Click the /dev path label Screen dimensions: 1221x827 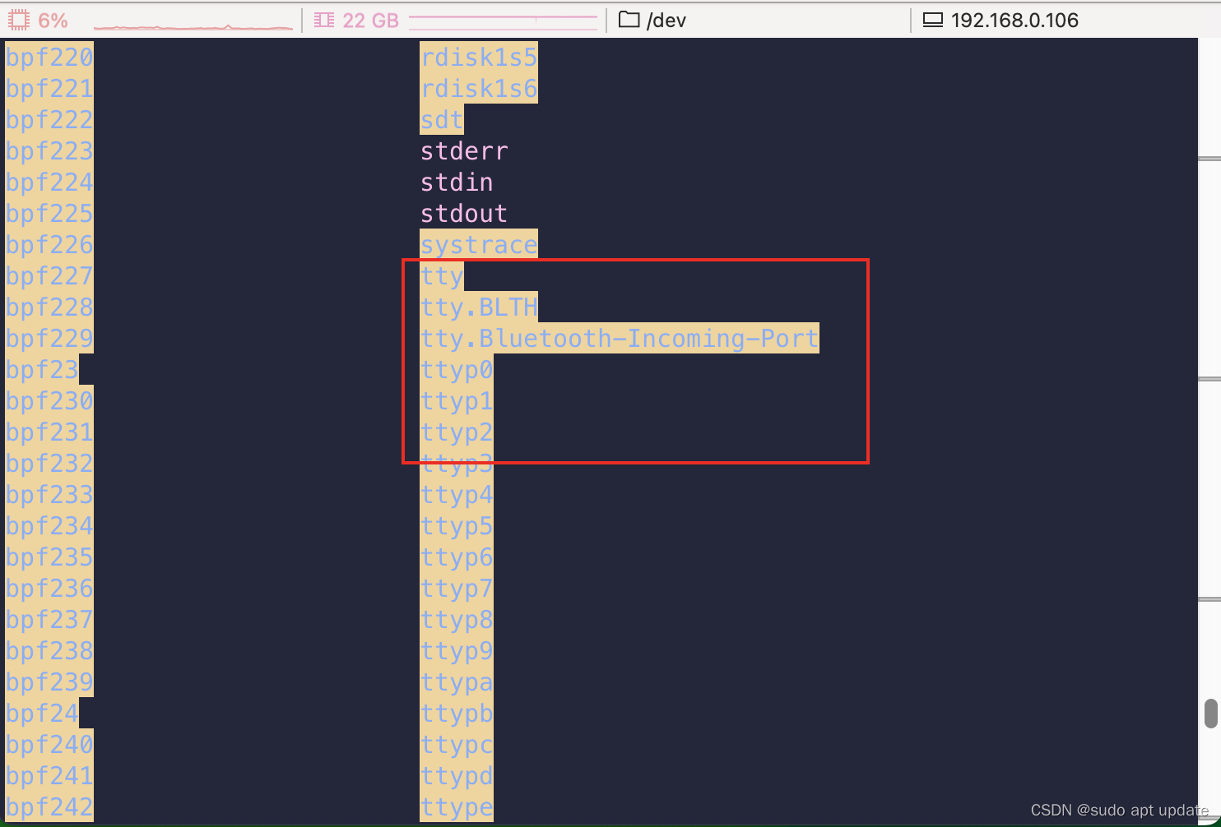pos(668,19)
